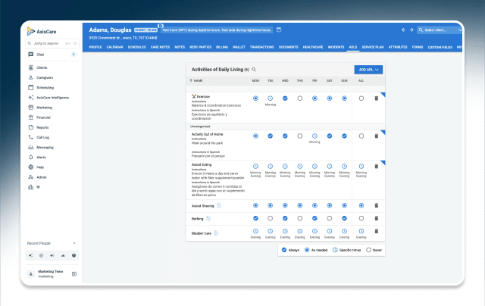Delete the Exercise ADL with trash icon

377,98
